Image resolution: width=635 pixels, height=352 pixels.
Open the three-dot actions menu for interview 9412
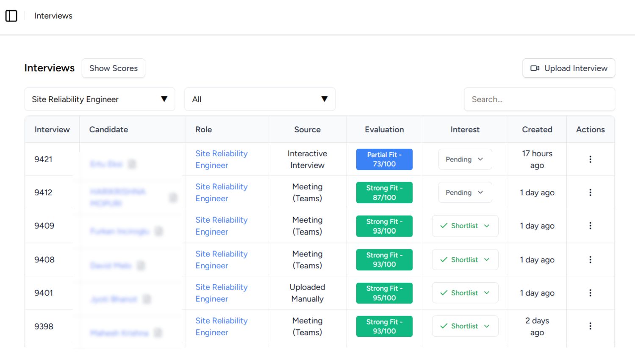coord(590,192)
